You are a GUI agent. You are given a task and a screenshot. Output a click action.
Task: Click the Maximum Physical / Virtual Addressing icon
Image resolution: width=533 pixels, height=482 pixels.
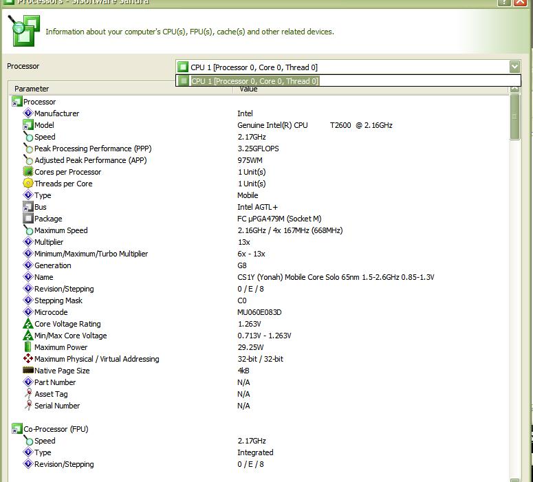click(x=28, y=358)
